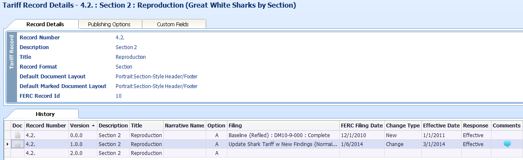The height and width of the screenshot is (160, 523).
Task: Select the History tab
Action: (45, 114)
